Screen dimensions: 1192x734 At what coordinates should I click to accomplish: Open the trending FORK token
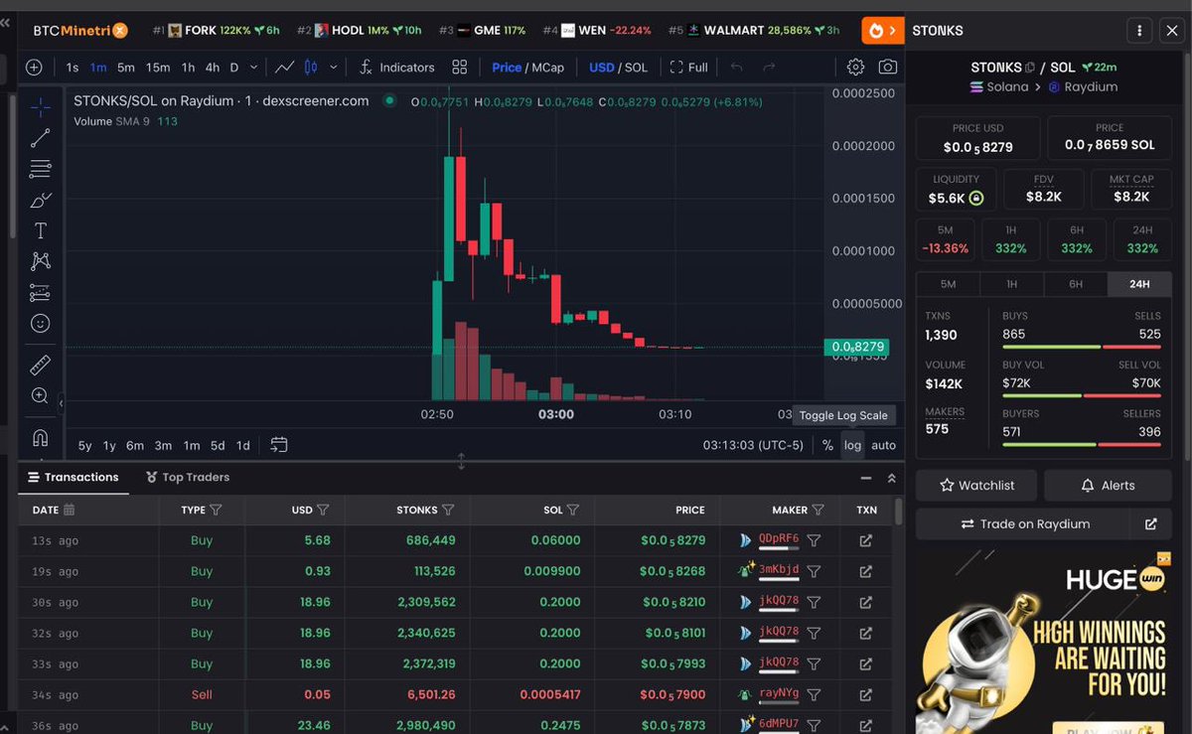(x=217, y=31)
